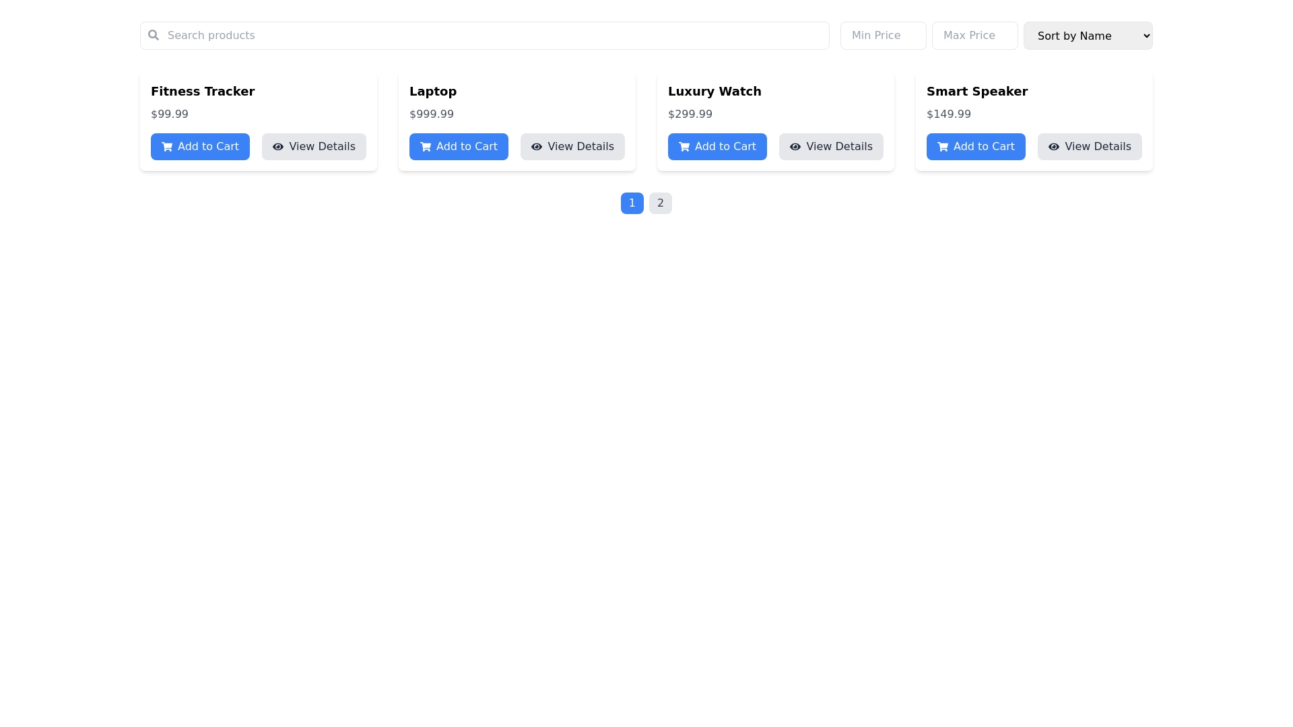Image resolution: width=1293 pixels, height=727 pixels.
Task: Click eye icon on Smart Speaker card
Action: pyautogui.click(x=1054, y=147)
